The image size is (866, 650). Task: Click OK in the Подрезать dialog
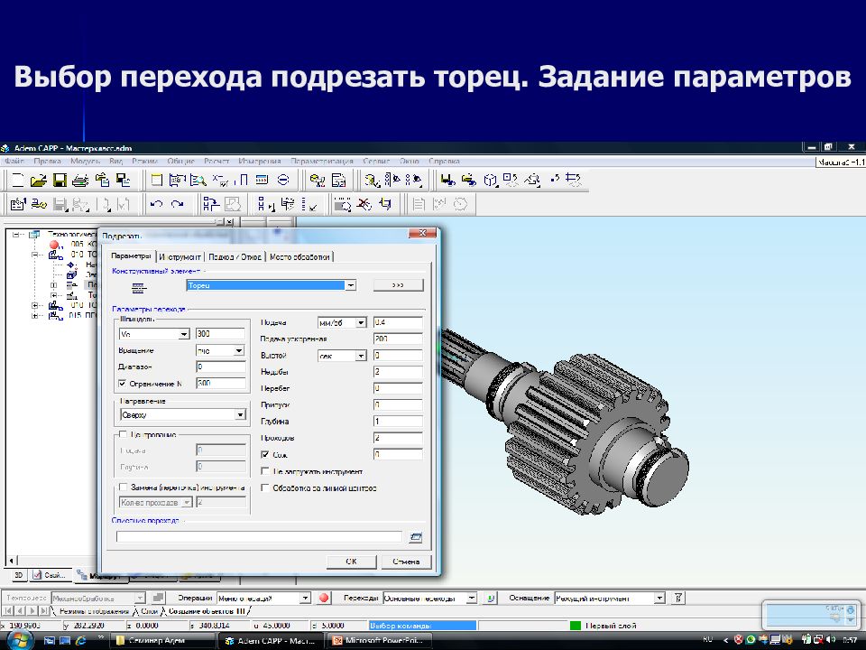351,562
